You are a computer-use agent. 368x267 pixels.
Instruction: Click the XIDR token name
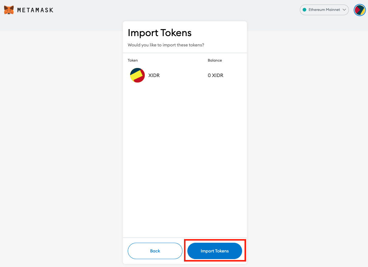click(154, 75)
